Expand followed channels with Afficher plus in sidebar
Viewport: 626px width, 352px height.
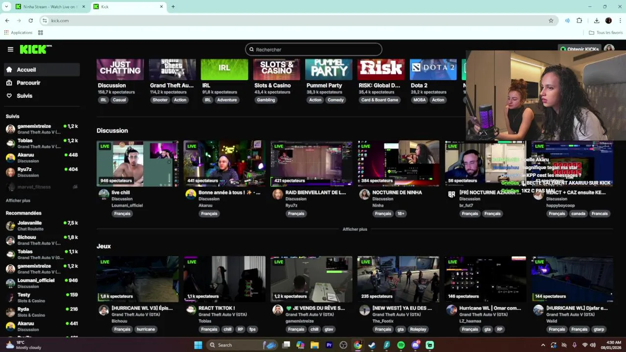(x=18, y=200)
